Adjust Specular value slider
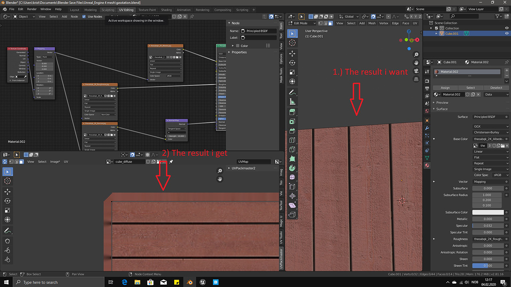Image resolution: width=511 pixels, height=287 pixels. pos(488,226)
